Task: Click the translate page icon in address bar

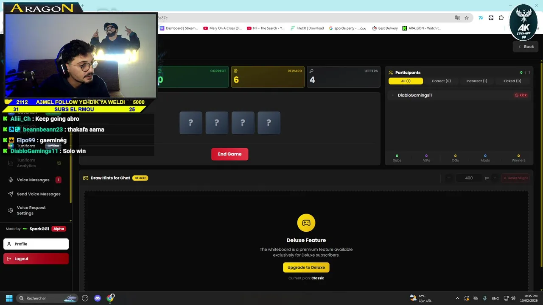Action: (457, 18)
